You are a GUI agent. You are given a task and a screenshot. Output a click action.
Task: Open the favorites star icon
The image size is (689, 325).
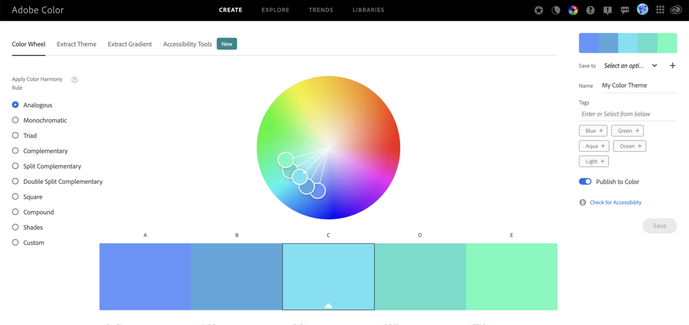click(538, 9)
